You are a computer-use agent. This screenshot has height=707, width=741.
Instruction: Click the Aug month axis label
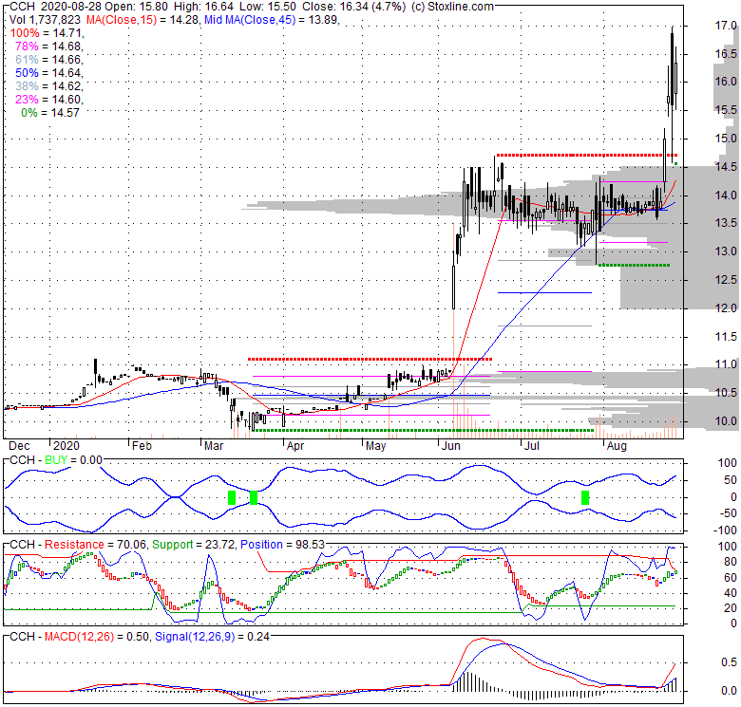(617, 446)
